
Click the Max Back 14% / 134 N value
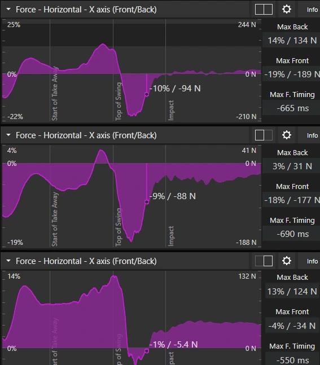tap(292, 41)
